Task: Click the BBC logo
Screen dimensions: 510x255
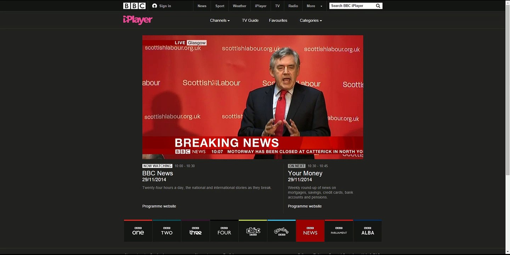Action: (134, 6)
